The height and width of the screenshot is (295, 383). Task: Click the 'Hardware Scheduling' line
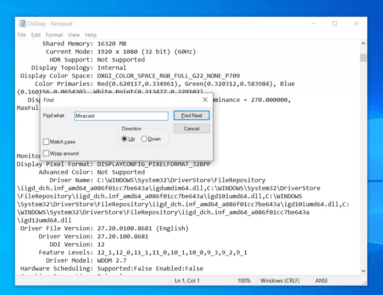point(112,268)
